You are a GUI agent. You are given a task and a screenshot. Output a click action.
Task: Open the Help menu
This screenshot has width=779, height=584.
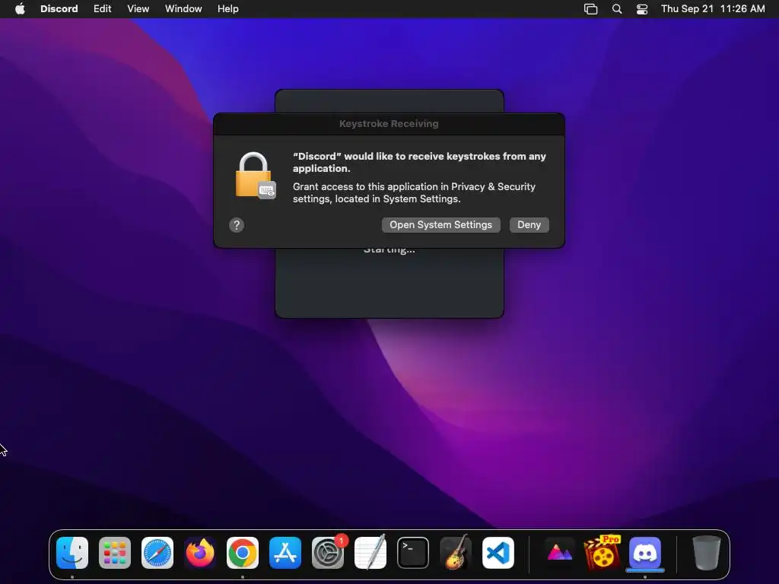[x=228, y=8]
